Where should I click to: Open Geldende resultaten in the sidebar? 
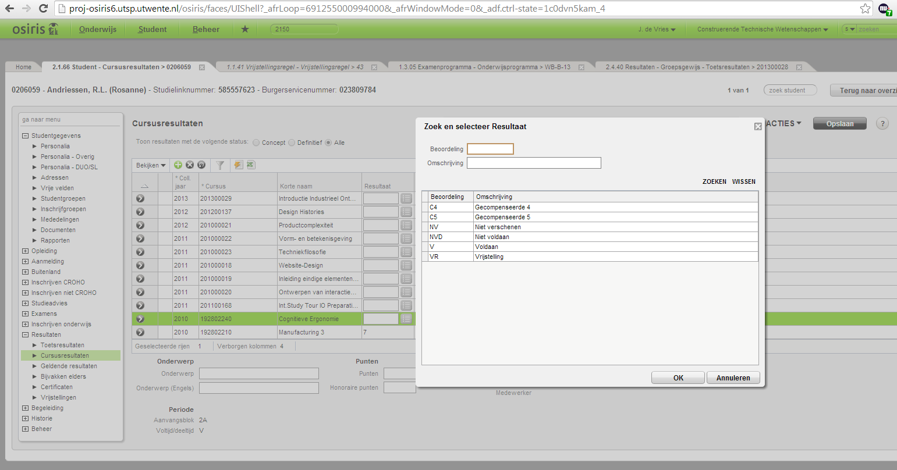point(69,366)
